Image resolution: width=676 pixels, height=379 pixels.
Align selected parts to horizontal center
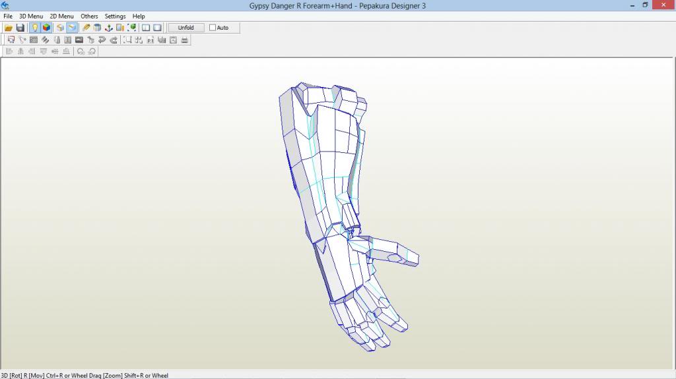(20, 51)
